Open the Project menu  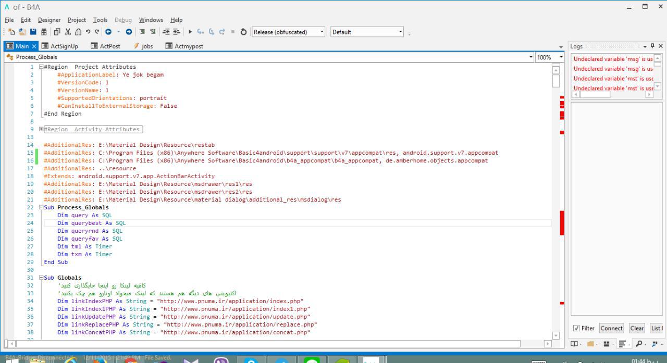click(77, 20)
